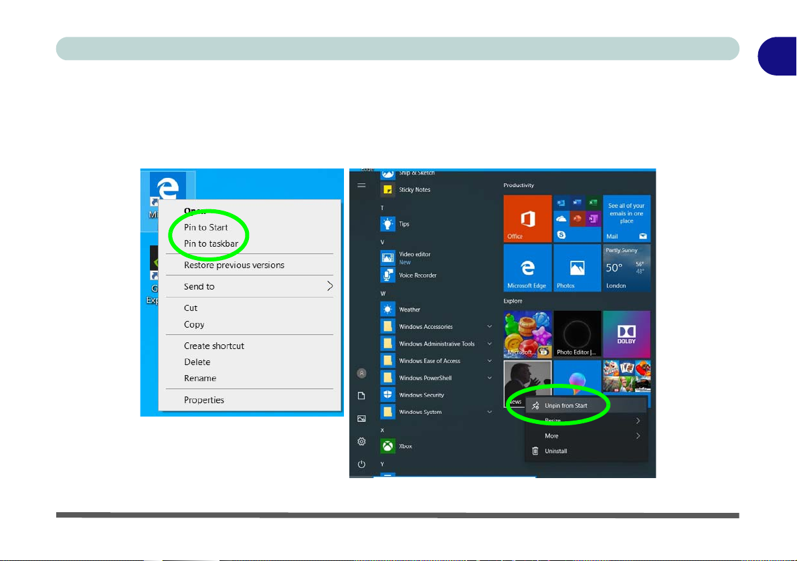Screen dimensions: 797x561
Task: Click the Power icon in Start menu
Action: (361, 465)
